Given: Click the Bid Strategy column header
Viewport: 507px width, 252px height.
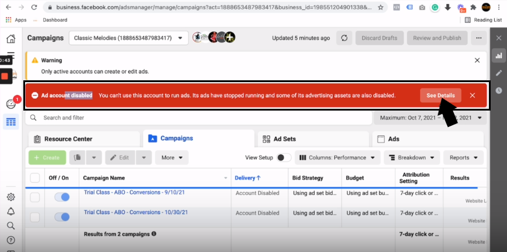Looking at the screenshot, I should coord(308,178).
